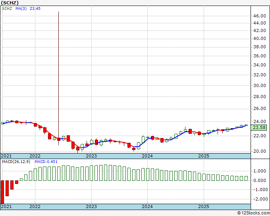Image resolution: width=270 pixels, height=216 pixels.
Task: Click the 32.00 price axis label
Action: pyautogui.click(x=260, y=75)
